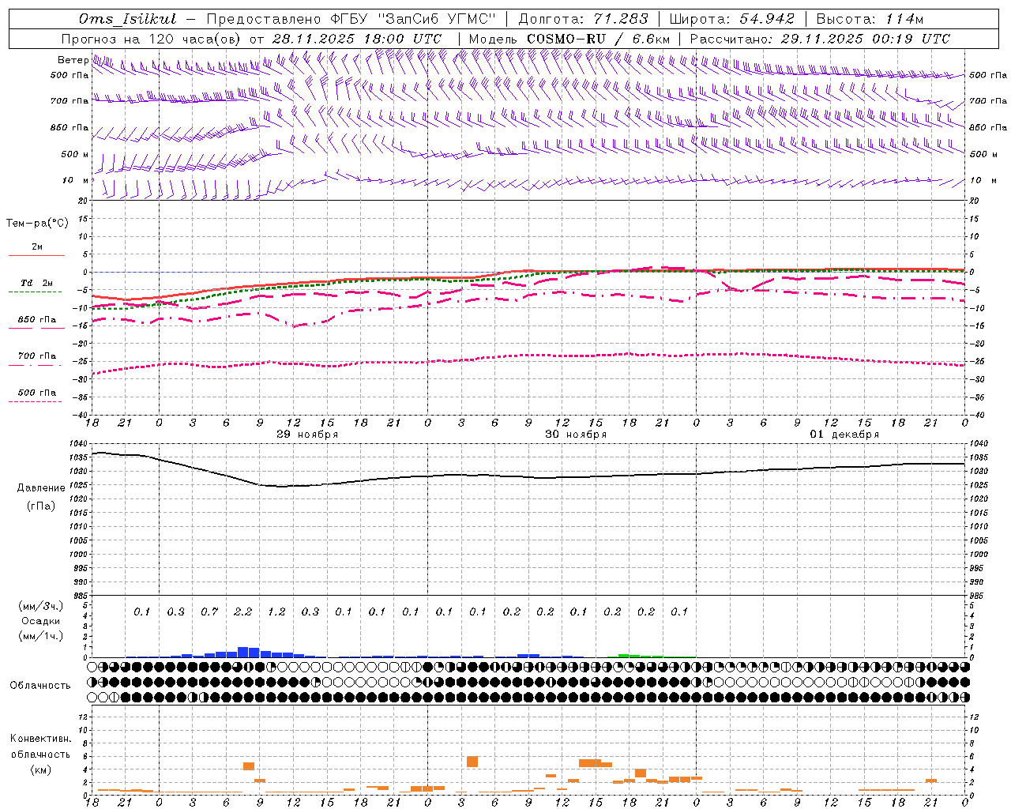Click the 0.7 three-hour precipitation value
The image size is (1011, 809).
[209, 611]
